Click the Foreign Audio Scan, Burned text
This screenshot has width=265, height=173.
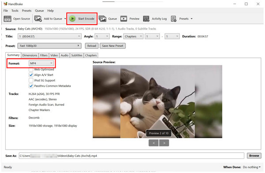[46, 105]
